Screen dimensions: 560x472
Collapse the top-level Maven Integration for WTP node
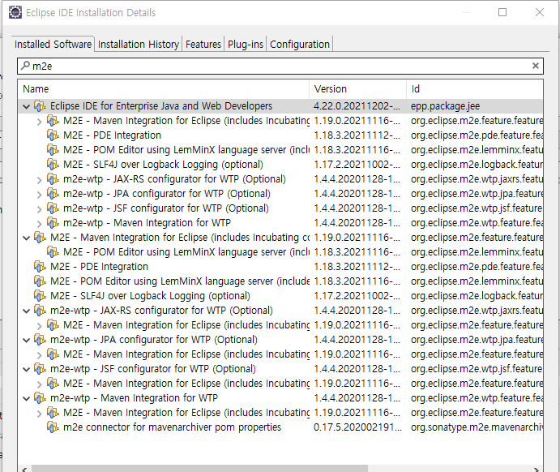tap(26, 398)
